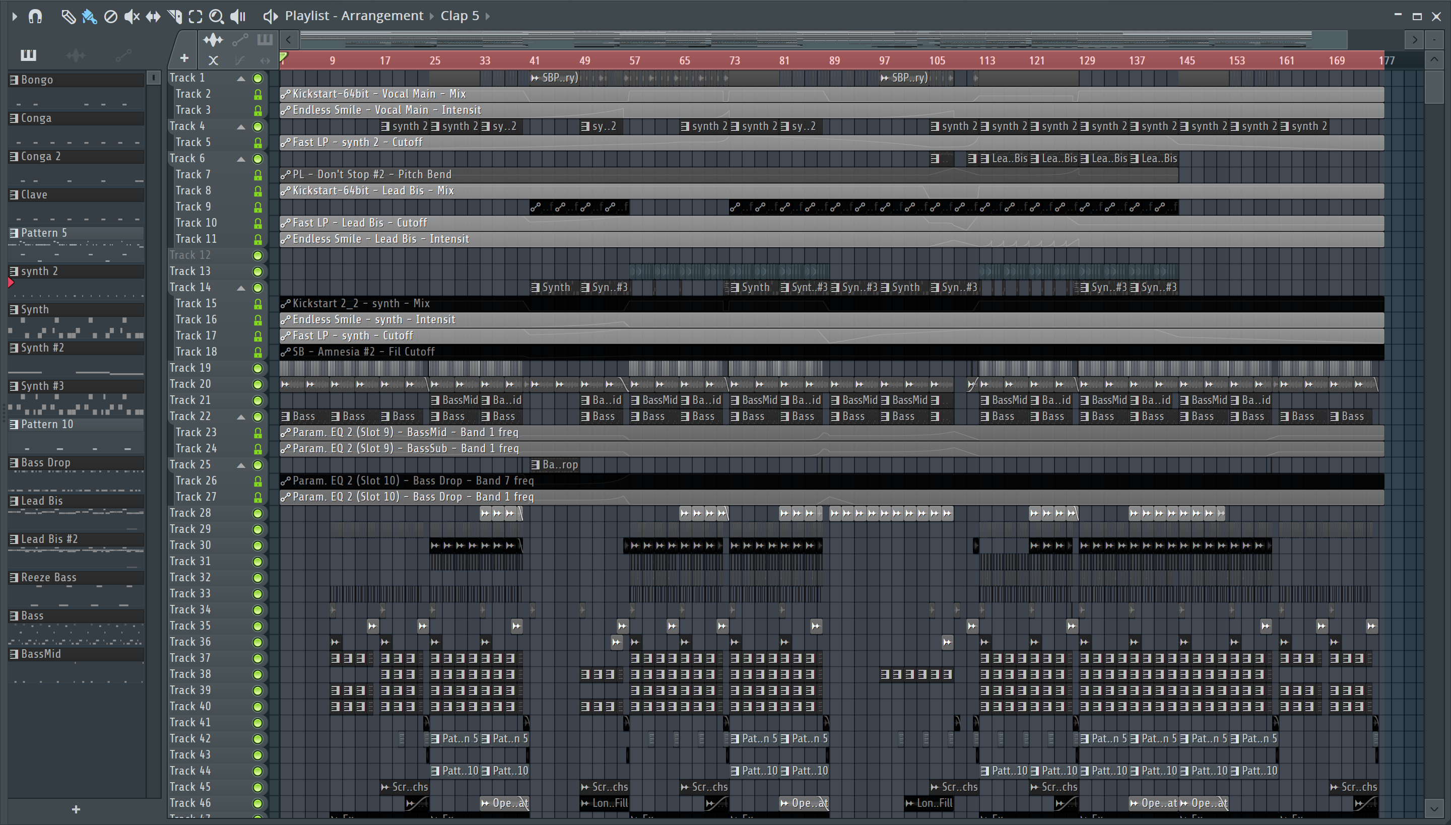Select the Slip tool
This screenshot has height=825, width=1451.
pyautogui.click(x=153, y=17)
